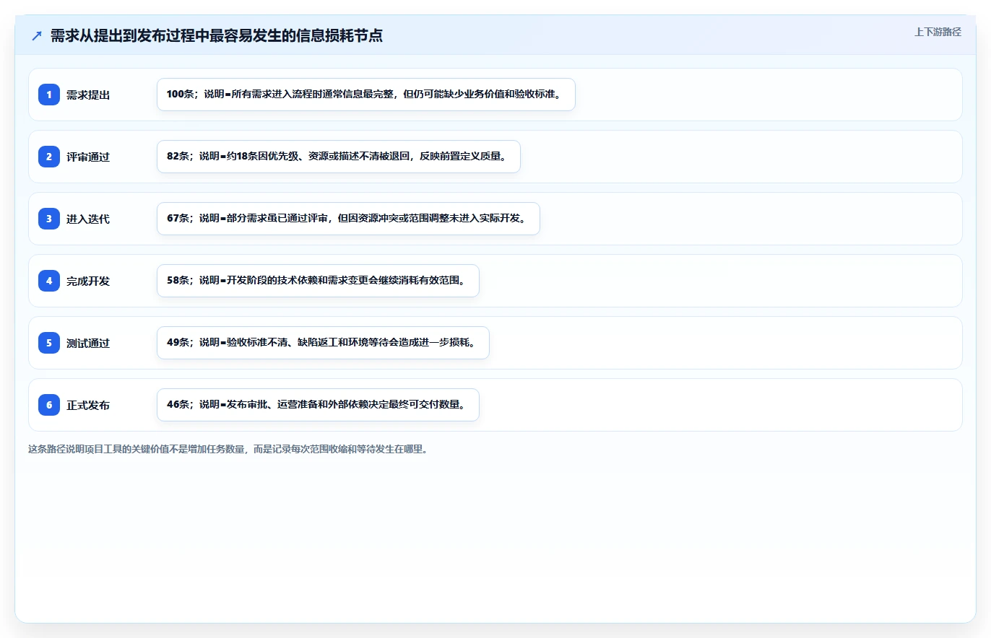This screenshot has width=991, height=638.
Task: Click the footer note starting 这条路径说明项目工具
Action: pos(228,449)
